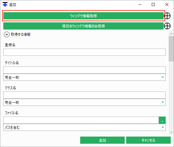The image size is (174, 147).
Task: Click the vertical scrollbar thumb
Action: point(171,49)
